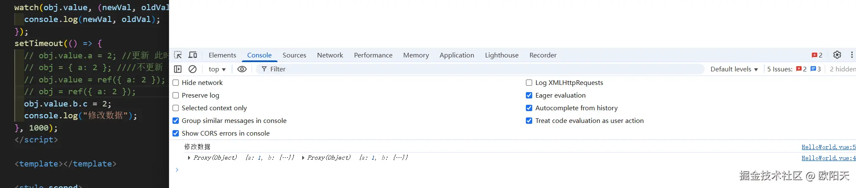Activate the inspect element picker icon

point(178,55)
